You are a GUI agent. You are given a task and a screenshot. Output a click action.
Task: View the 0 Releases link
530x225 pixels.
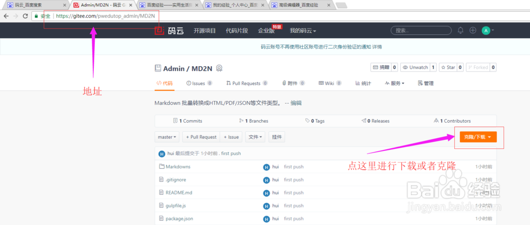[376, 121]
